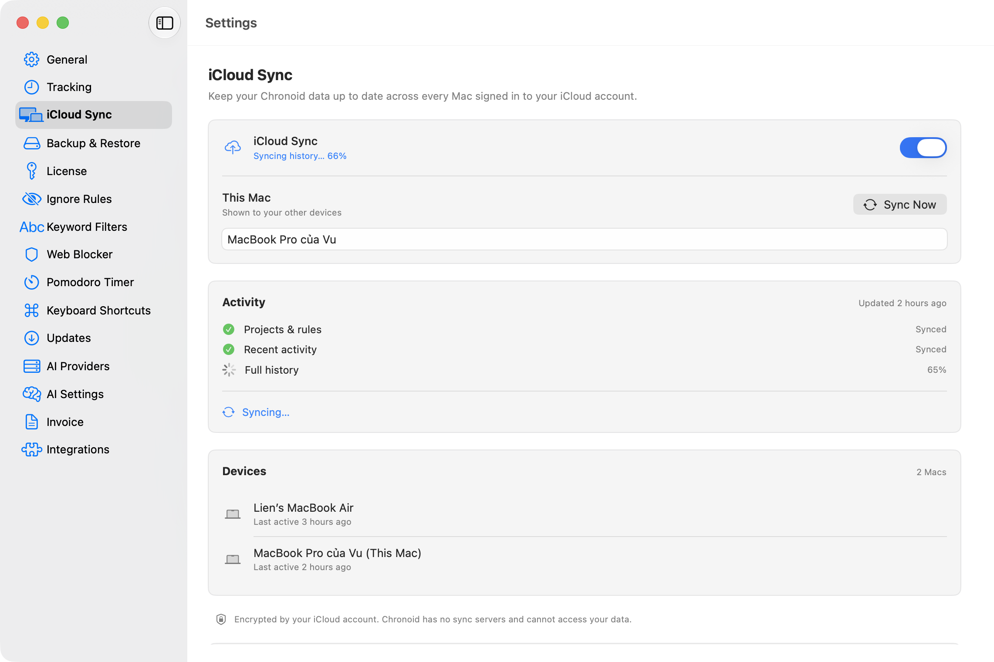Open the Tracking settings section
Viewport: 994px width, 662px height.
[x=94, y=87]
